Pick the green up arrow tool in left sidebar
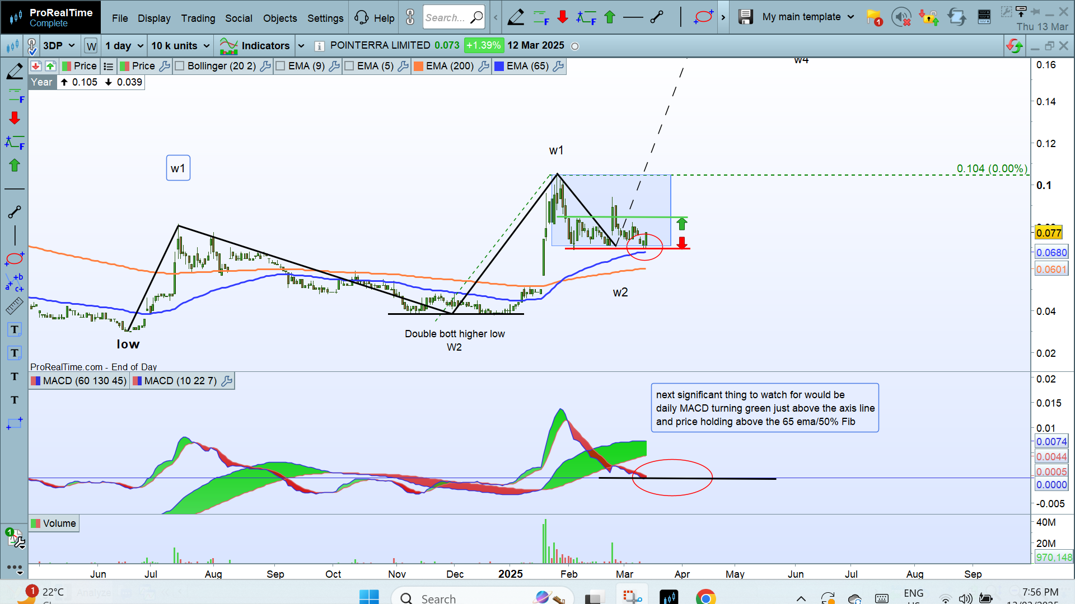The height and width of the screenshot is (604, 1075). pyautogui.click(x=15, y=165)
